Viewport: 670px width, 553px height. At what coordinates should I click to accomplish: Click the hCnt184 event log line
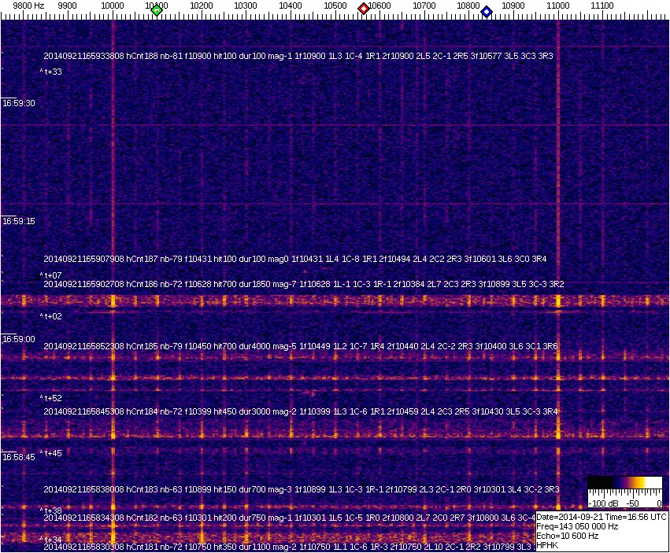click(301, 411)
